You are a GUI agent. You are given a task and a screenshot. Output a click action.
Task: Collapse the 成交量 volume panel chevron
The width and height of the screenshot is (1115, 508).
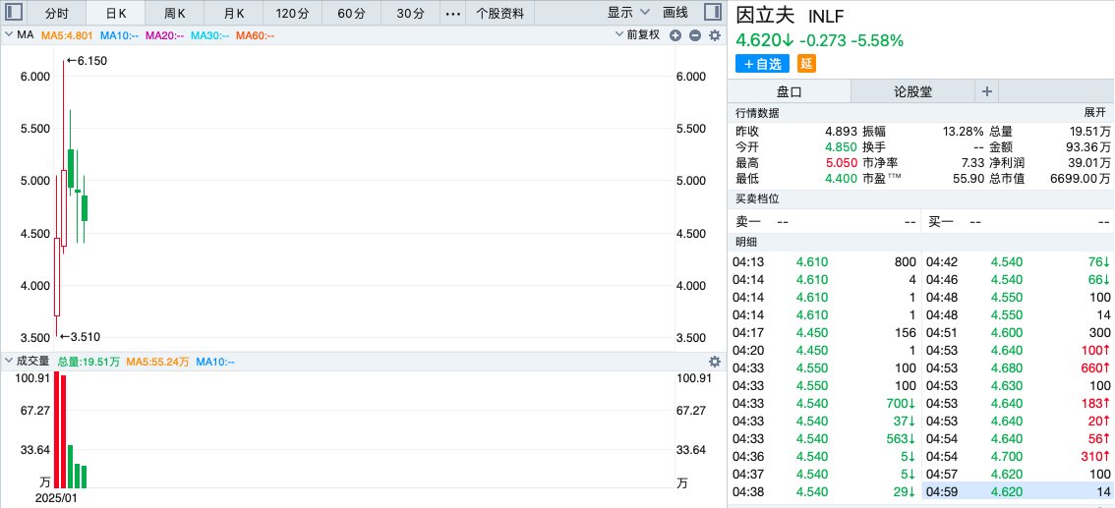click(x=9, y=362)
